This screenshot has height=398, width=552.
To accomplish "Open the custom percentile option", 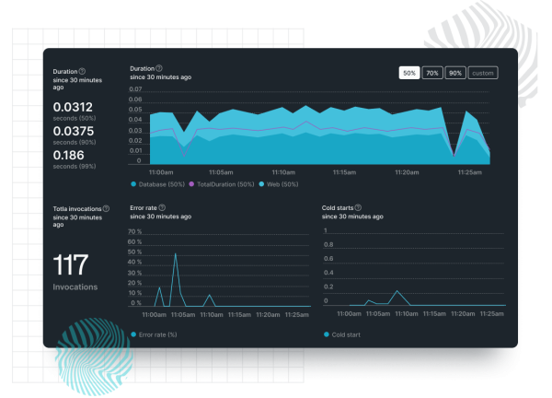I will [x=481, y=73].
